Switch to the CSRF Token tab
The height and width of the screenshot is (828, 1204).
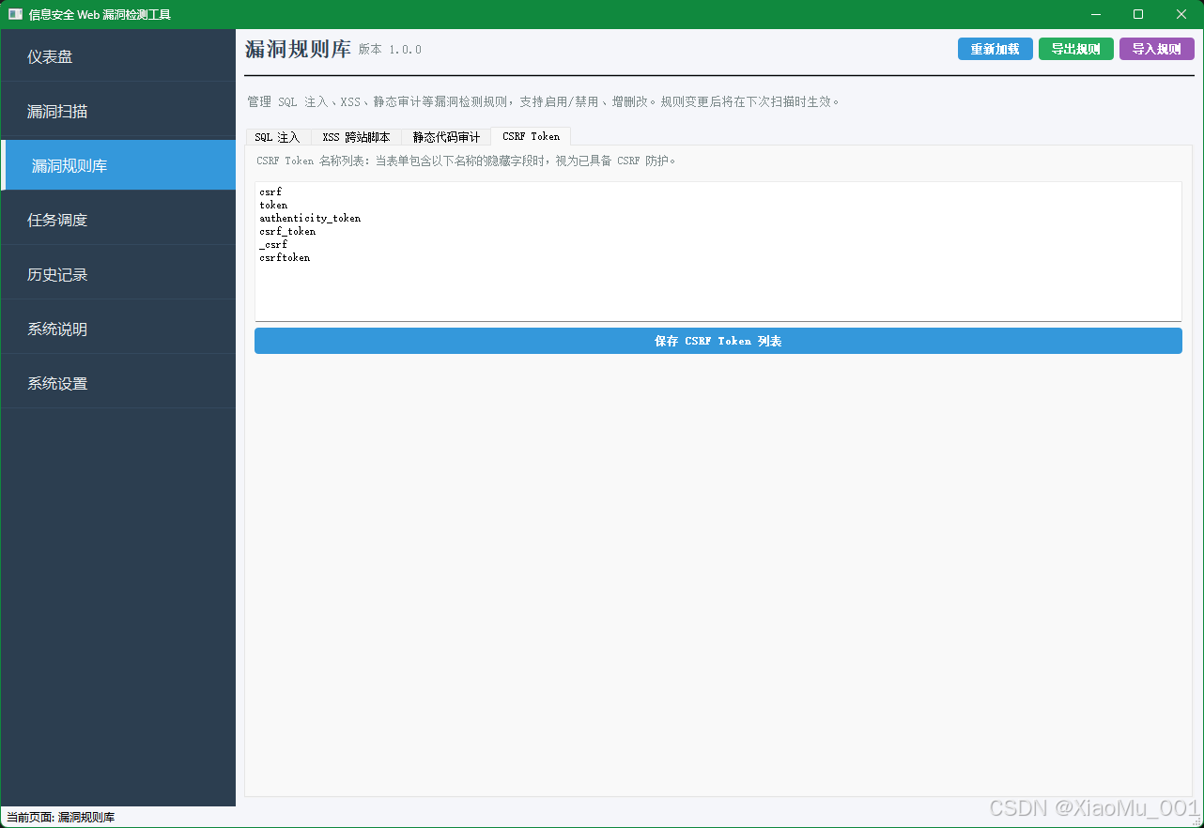(x=530, y=136)
